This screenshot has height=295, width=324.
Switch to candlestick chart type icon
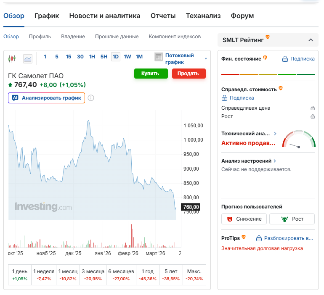(12, 58)
